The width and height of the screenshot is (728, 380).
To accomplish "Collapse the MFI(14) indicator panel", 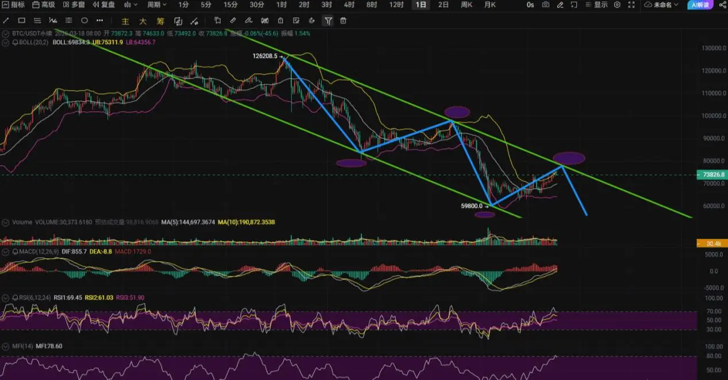I will [5, 346].
